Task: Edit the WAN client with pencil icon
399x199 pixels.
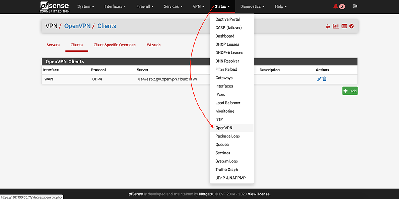Action: pyautogui.click(x=319, y=79)
